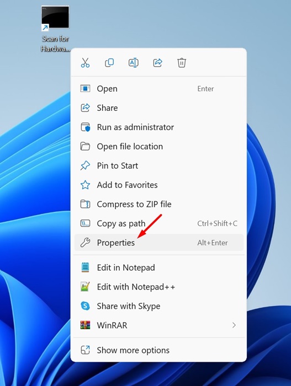The image size is (291, 386).
Task: Select Edit with Notepad++
Action: click(159, 287)
